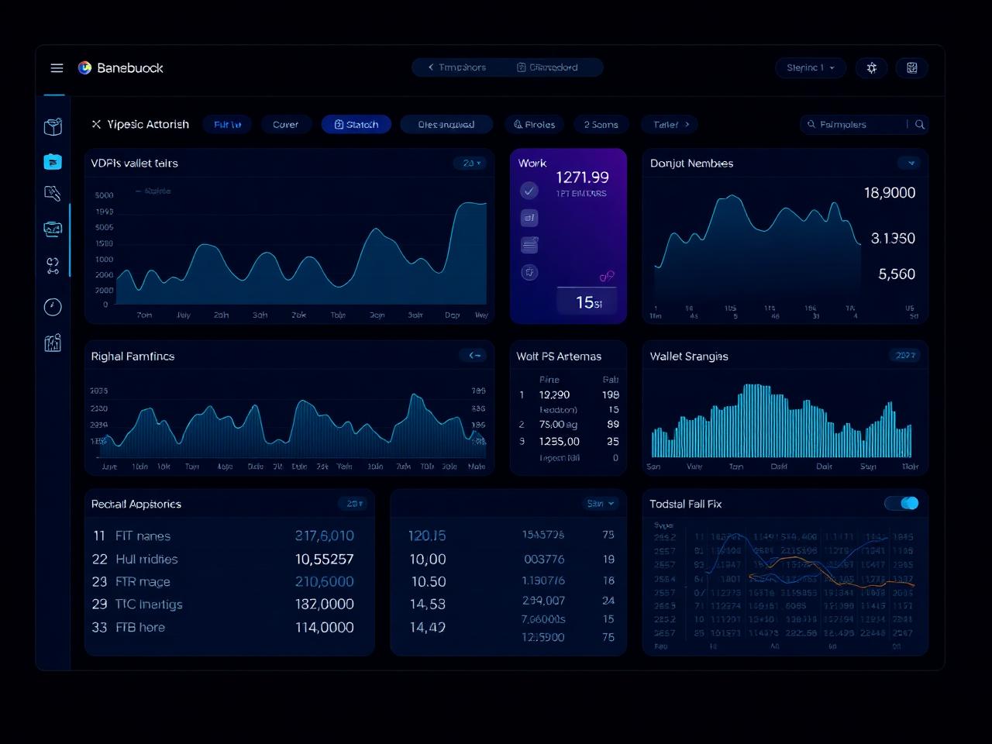
Task: Click the year badge on the Wallet Srangas card
Action: click(x=905, y=356)
